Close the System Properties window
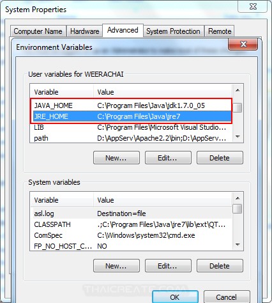 coord(253,6)
